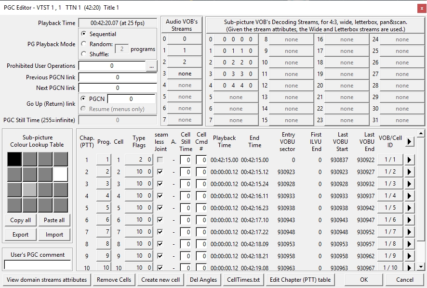427x288 pixels.
Task: Select light gray colour swatch in lookup table
Action: pyautogui.click(x=29, y=190)
